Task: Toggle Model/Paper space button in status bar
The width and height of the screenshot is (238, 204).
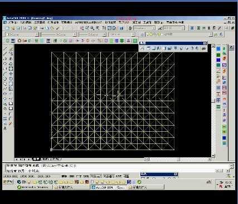Action: (x=127, y=176)
